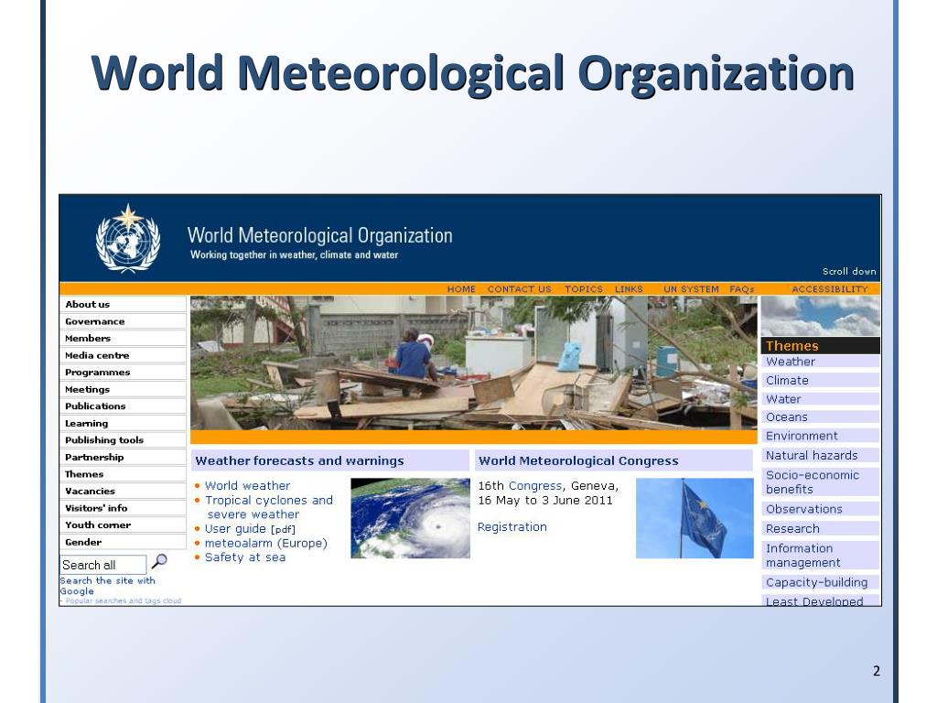This screenshot has width=937, height=703.
Task: Open the Observations theme link
Action: pyautogui.click(x=820, y=509)
